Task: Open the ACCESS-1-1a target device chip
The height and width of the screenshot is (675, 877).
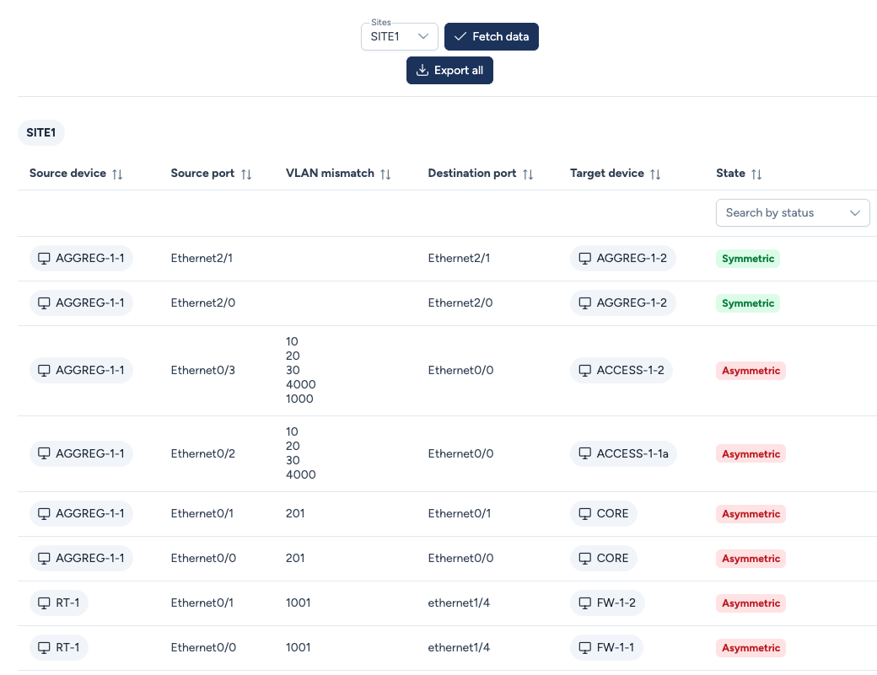Action: click(623, 454)
